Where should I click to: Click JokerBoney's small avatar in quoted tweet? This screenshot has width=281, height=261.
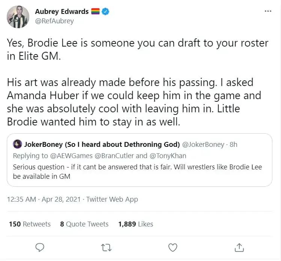point(17,144)
